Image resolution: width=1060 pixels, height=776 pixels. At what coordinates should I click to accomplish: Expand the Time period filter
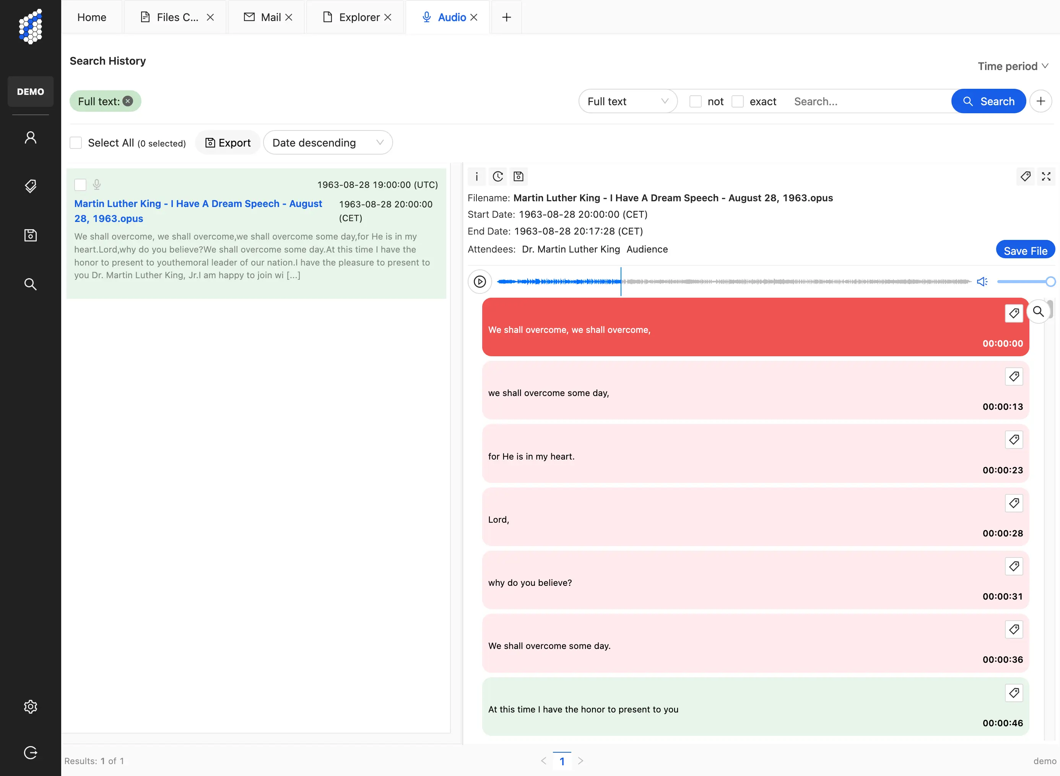1012,66
